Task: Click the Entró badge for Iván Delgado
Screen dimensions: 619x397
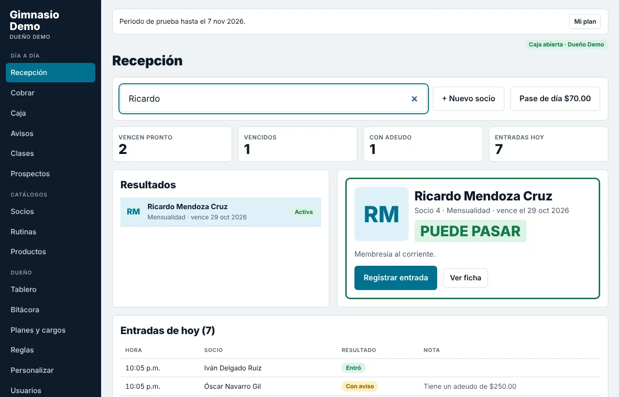Action: pyautogui.click(x=354, y=368)
